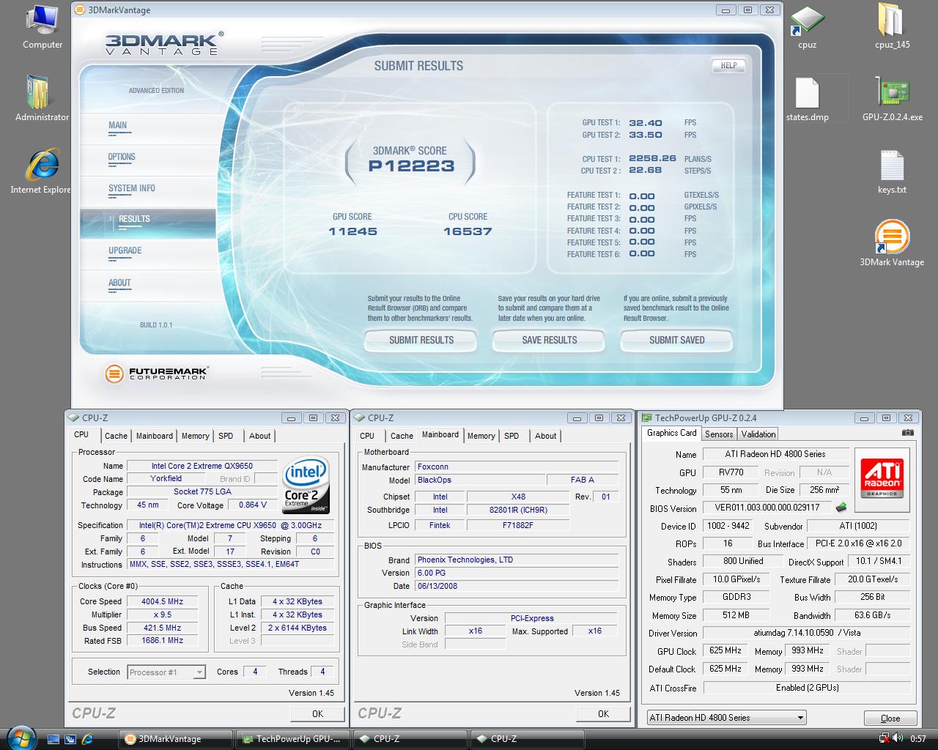Open the Cache tab in left CPU-Z
938x750 pixels.
116,436
